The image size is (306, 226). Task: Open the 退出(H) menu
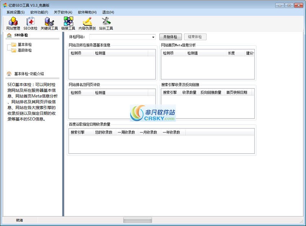pyautogui.click(x=108, y=12)
